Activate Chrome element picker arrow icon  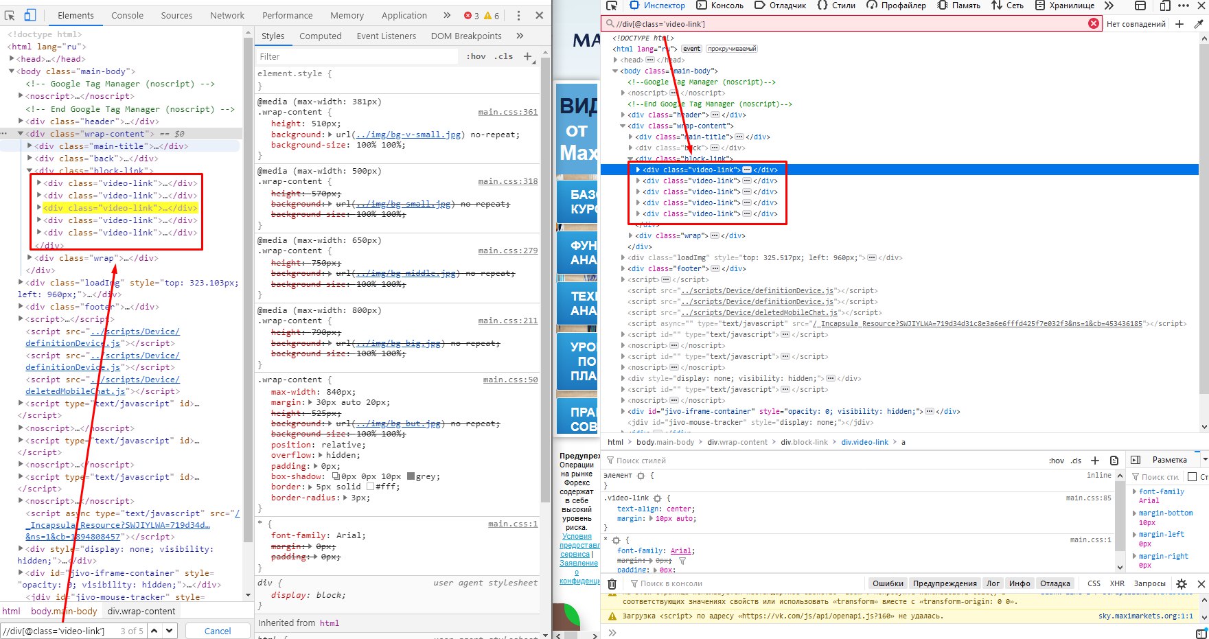pyautogui.click(x=10, y=15)
